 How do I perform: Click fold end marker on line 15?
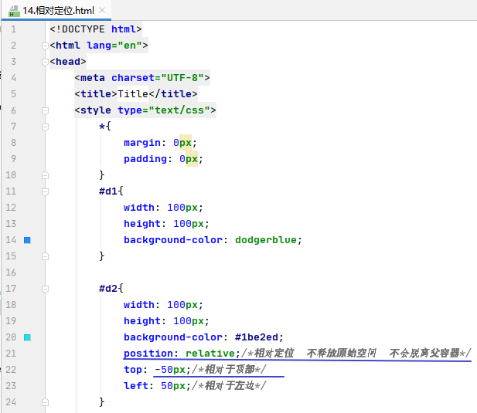[x=45, y=256]
